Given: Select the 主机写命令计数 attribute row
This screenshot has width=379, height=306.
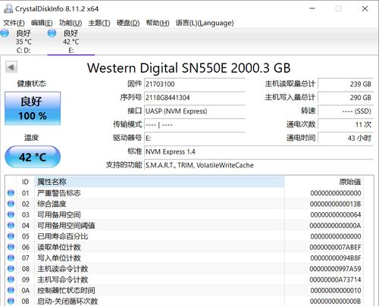Looking at the screenshot, I should pyautogui.click(x=184, y=279).
